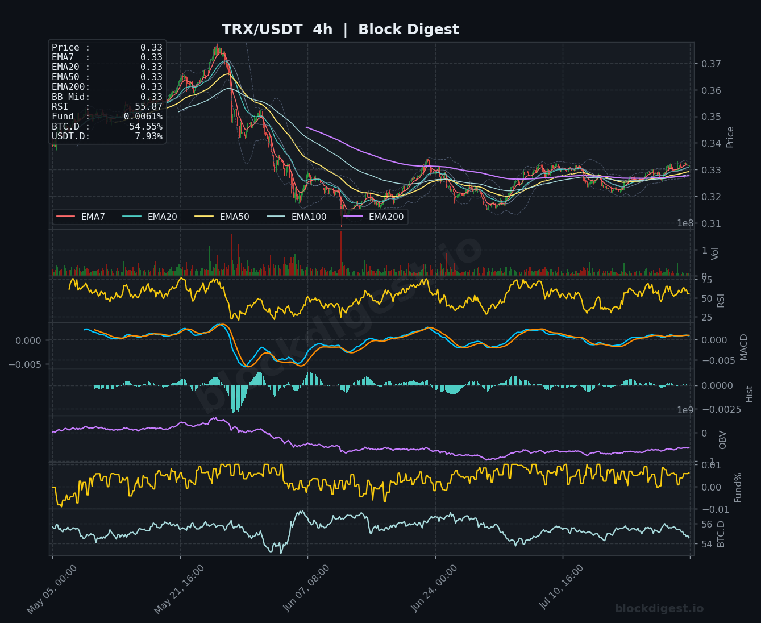Select the EMA50 legend entry
The height and width of the screenshot is (623, 761).
[222, 217]
